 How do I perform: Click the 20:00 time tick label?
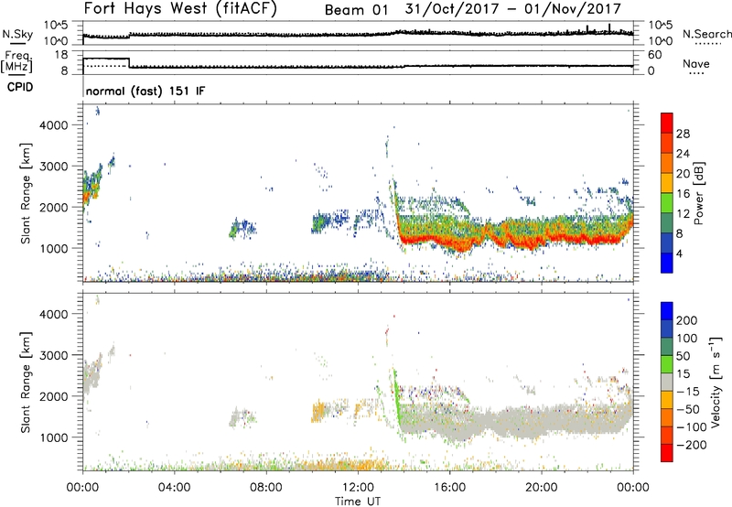point(541,488)
